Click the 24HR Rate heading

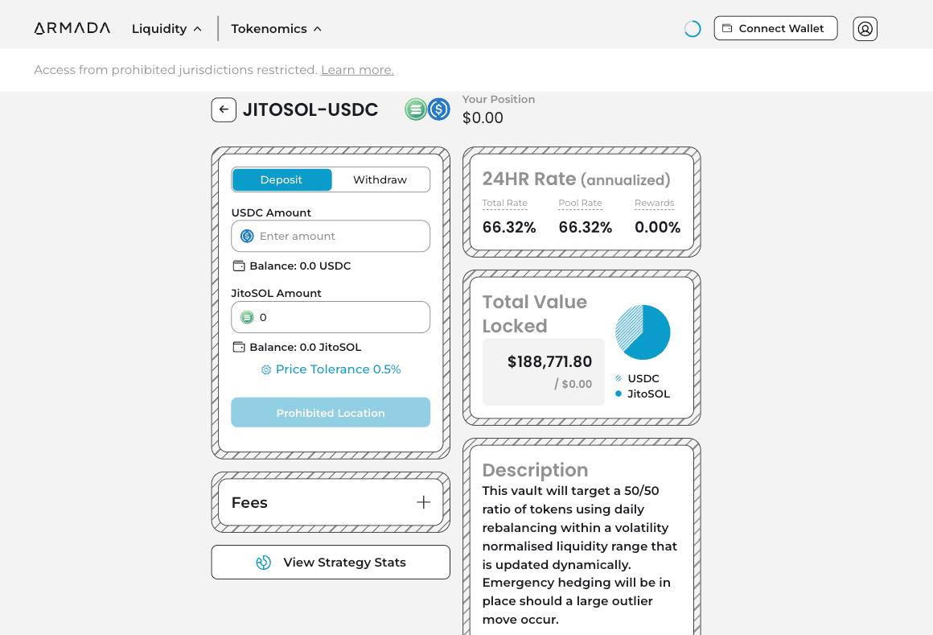[x=576, y=179]
